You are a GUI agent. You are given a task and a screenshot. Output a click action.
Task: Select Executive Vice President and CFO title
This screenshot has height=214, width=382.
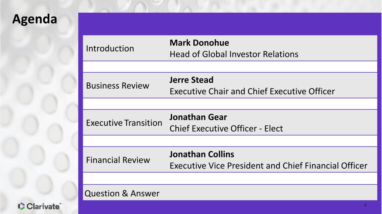268,166
